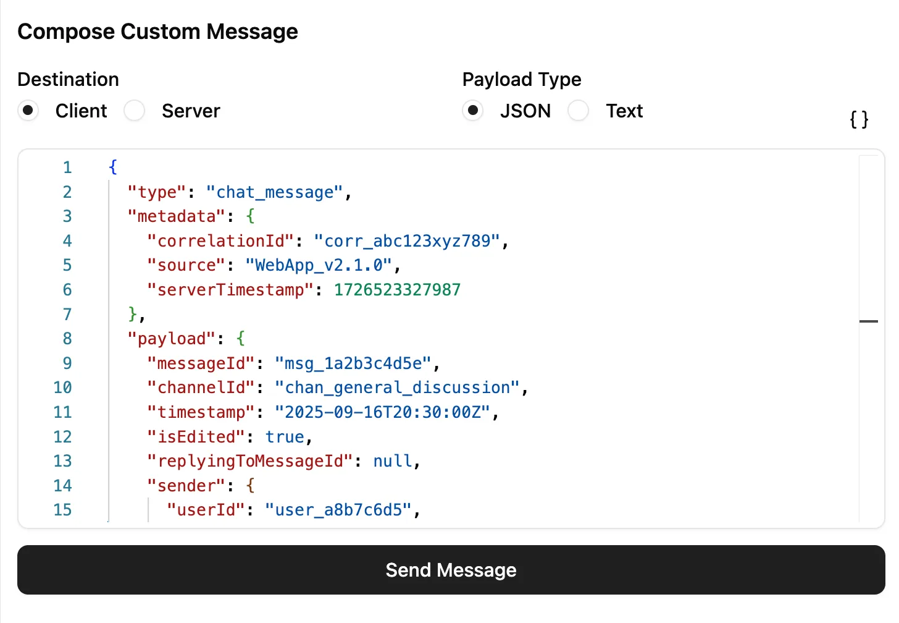
Task: Click the userId value user_a8b7c6d5
Action: point(338,510)
